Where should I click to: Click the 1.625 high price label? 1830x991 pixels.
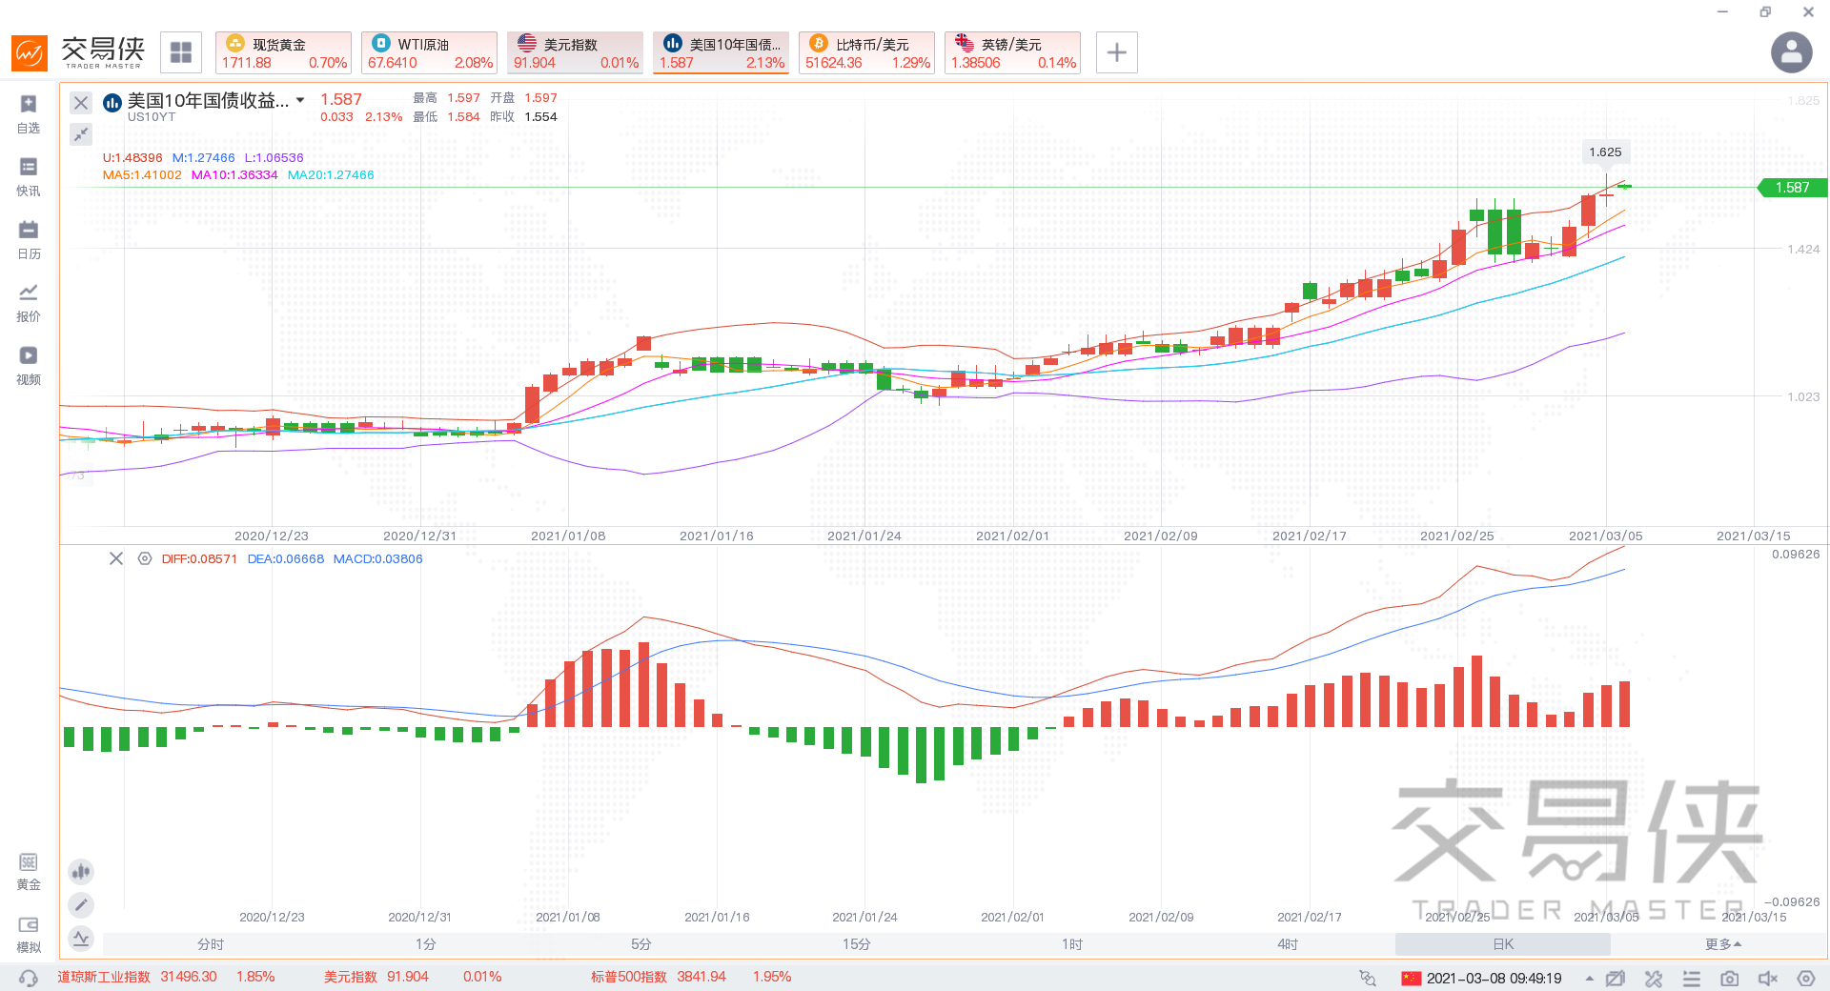pyautogui.click(x=1605, y=152)
